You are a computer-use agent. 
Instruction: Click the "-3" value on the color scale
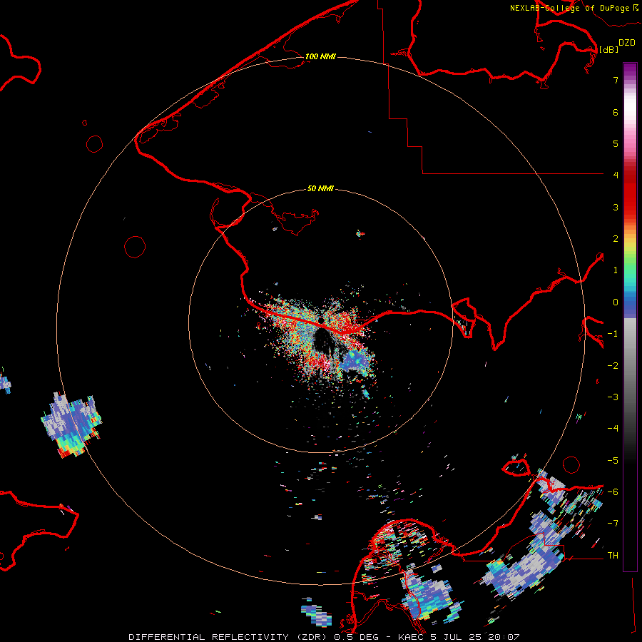[613, 397]
